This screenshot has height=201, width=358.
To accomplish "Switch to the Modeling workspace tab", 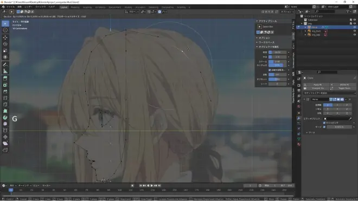I will coord(75,7).
